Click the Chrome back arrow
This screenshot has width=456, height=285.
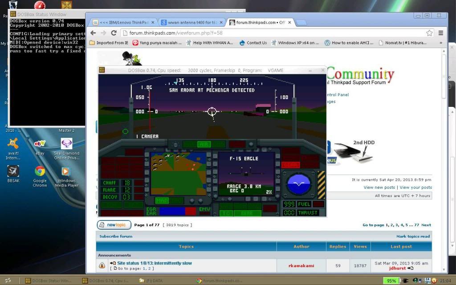click(x=92, y=33)
